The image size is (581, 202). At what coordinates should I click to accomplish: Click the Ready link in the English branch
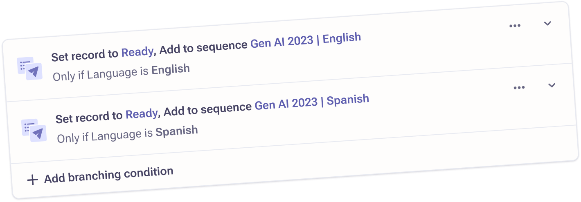[x=137, y=52]
